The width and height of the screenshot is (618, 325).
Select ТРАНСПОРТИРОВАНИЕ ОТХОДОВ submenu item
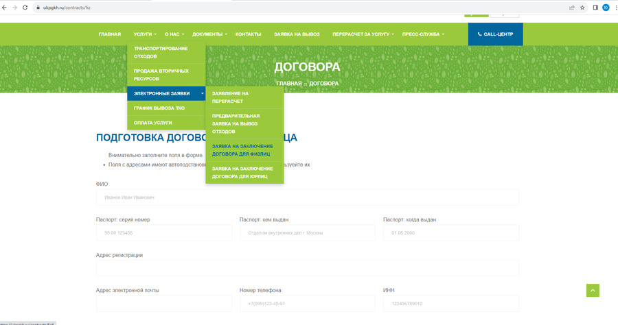pyautogui.click(x=166, y=52)
